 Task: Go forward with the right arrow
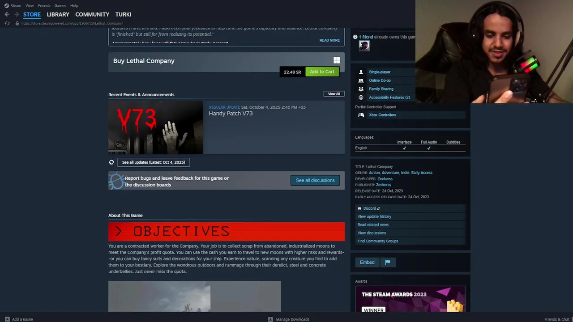pos(17,14)
